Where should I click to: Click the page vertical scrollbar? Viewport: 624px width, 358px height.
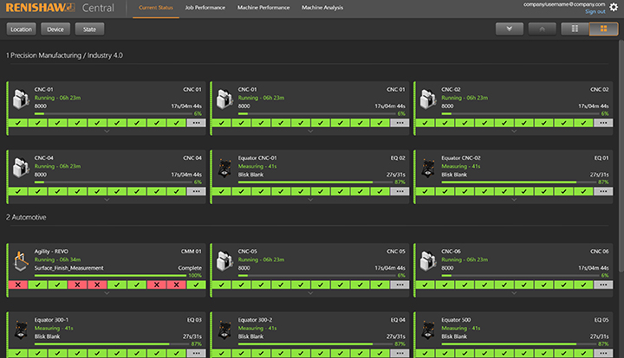pos(621,155)
